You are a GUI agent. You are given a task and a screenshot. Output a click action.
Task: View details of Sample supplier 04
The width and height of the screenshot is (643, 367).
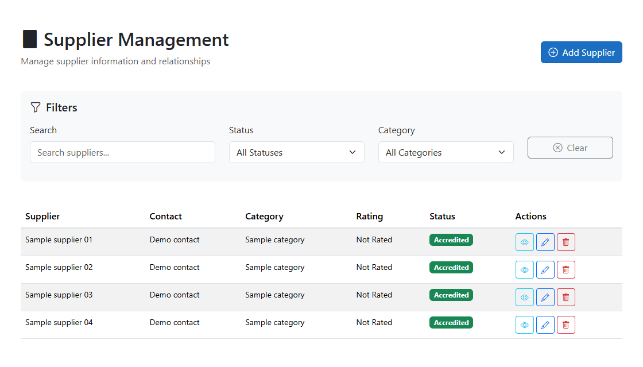click(x=525, y=324)
